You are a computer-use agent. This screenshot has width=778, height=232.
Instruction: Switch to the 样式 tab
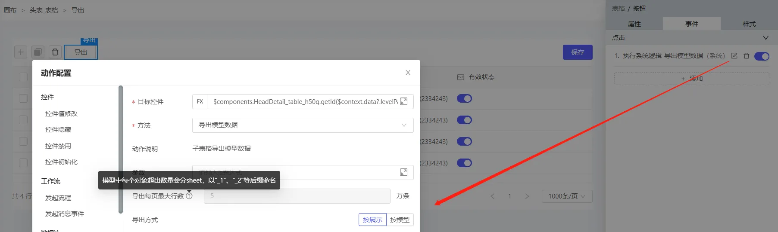[x=749, y=24]
